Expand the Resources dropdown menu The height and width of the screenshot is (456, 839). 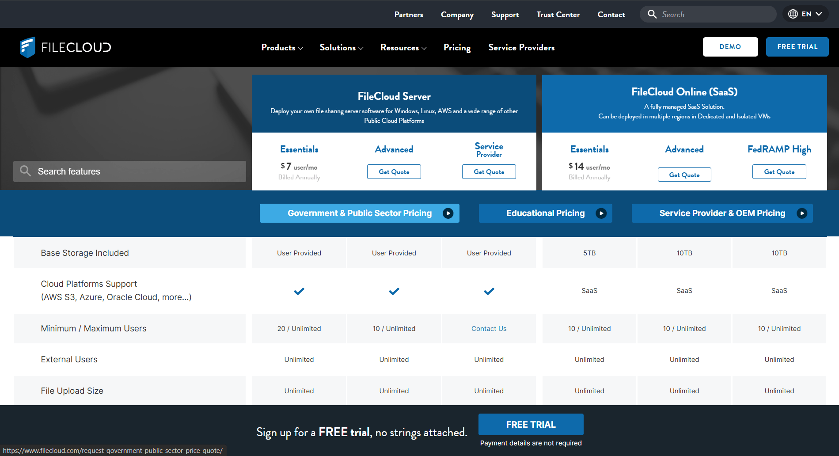[x=403, y=47]
